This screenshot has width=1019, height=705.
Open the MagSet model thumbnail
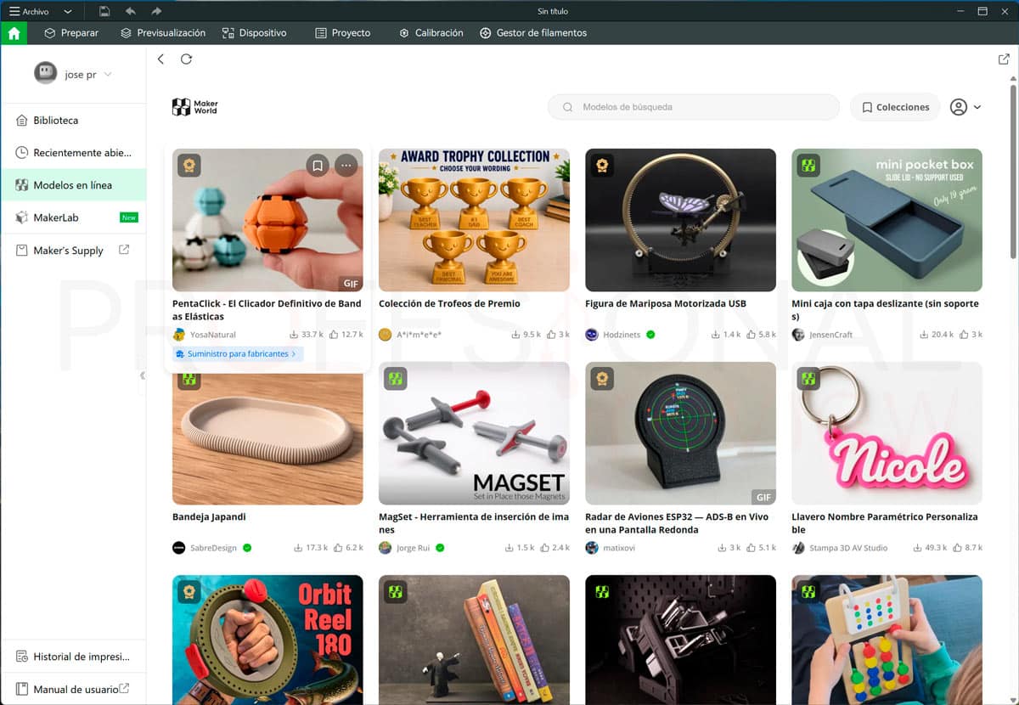474,433
